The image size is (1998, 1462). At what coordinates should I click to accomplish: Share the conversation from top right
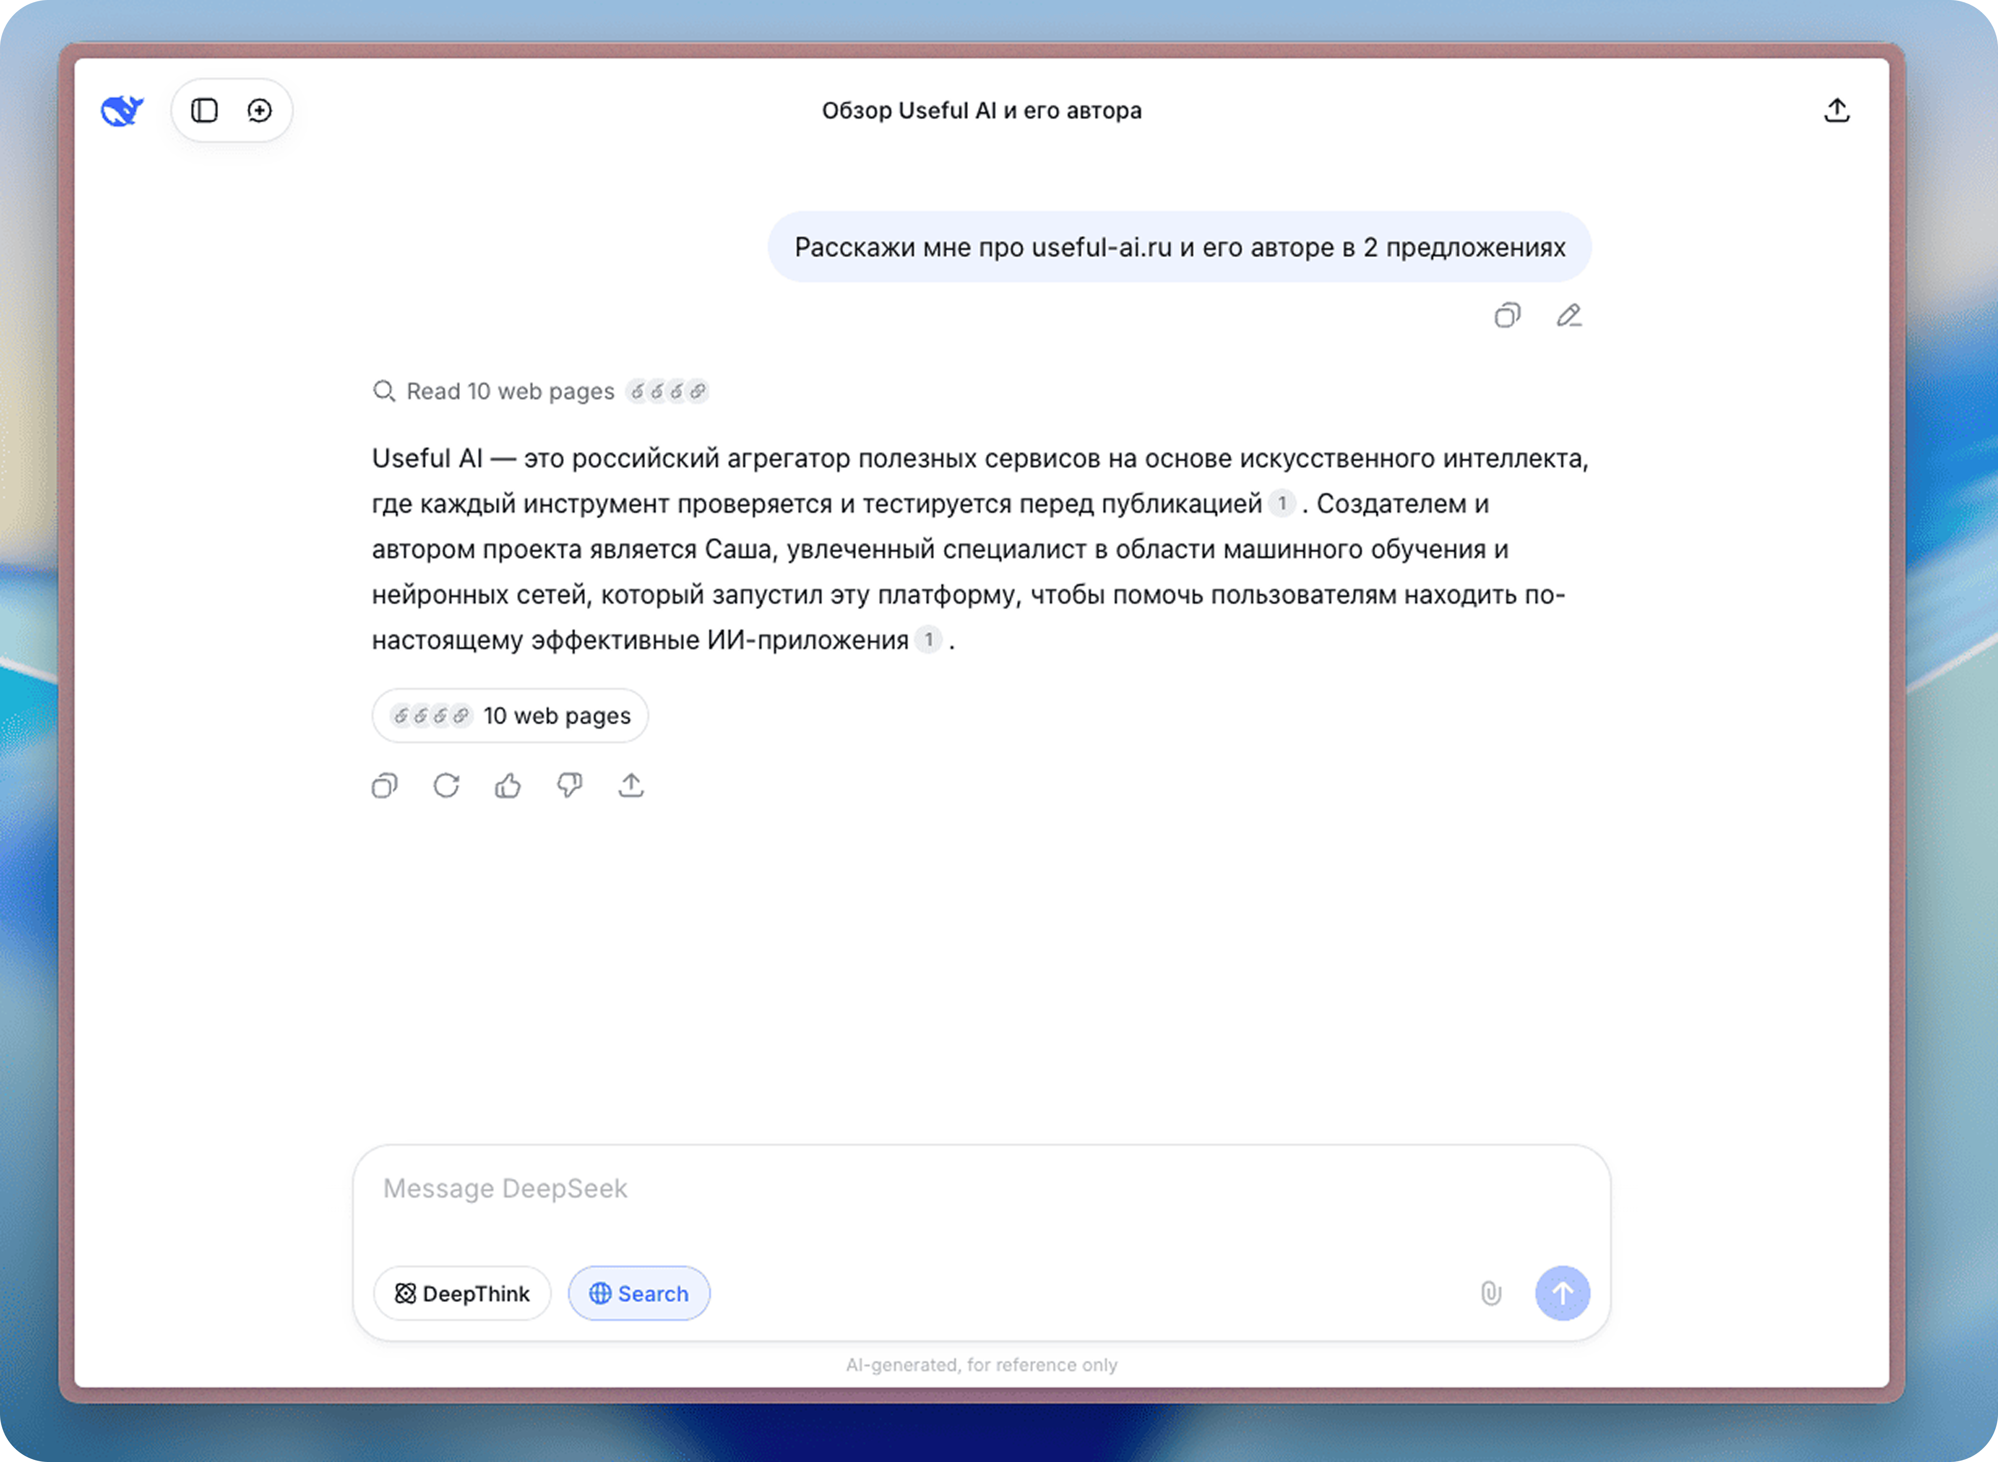pyautogui.click(x=1837, y=110)
